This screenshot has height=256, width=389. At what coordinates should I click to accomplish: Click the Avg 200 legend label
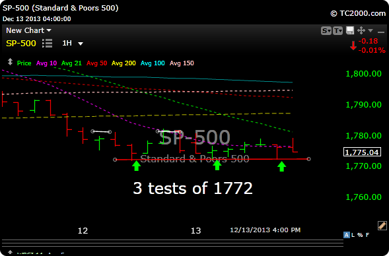click(x=124, y=63)
